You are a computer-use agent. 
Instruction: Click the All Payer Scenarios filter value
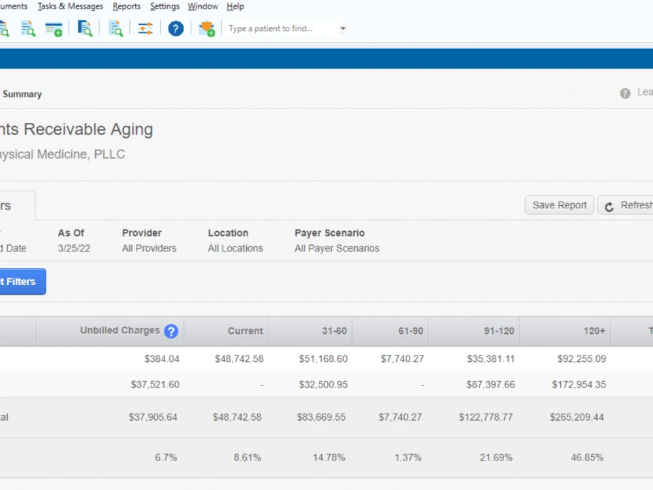click(x=337, y=248)
